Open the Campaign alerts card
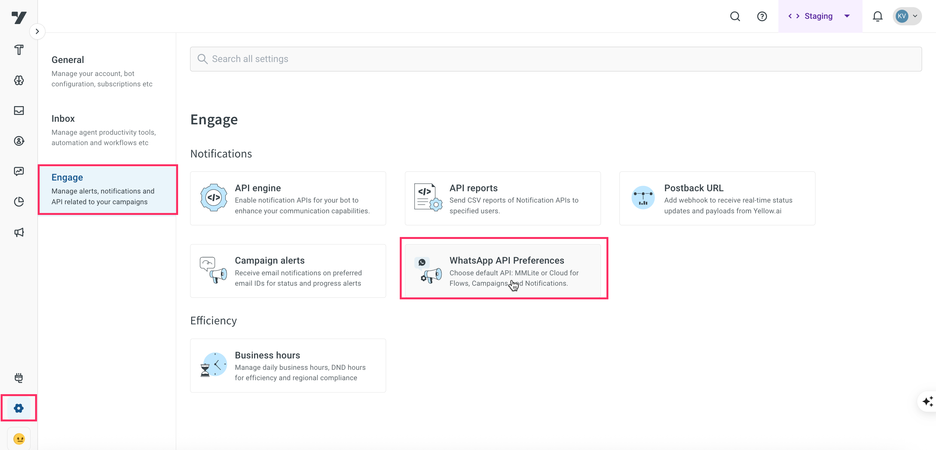The image size is (936, 450). pos(288,271)
